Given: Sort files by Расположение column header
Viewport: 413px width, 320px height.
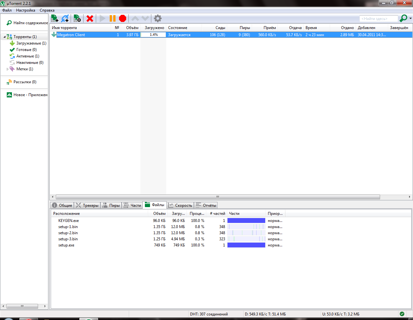Looking at the screenshot, I should pos(99,214).
